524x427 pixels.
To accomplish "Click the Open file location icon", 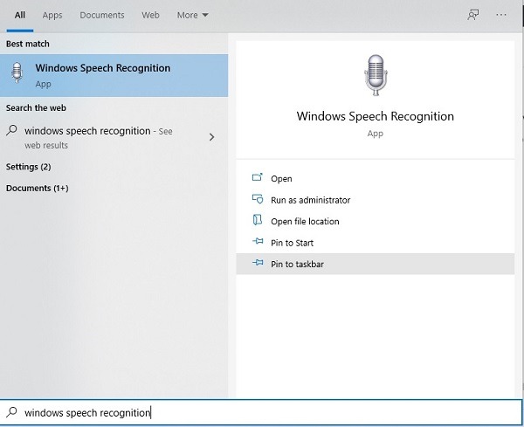I will tap(258, 219).
